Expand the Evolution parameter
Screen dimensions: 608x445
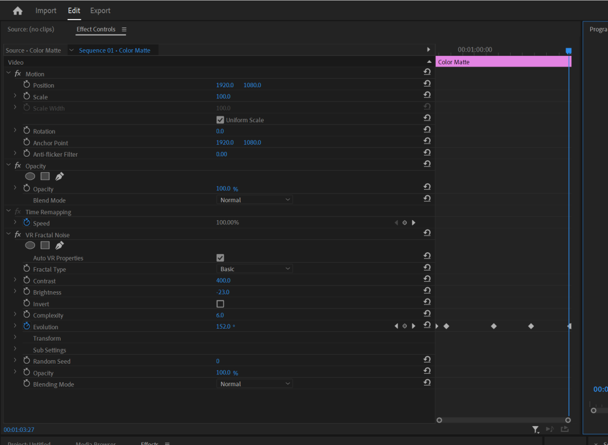click(x=15, y=326)
